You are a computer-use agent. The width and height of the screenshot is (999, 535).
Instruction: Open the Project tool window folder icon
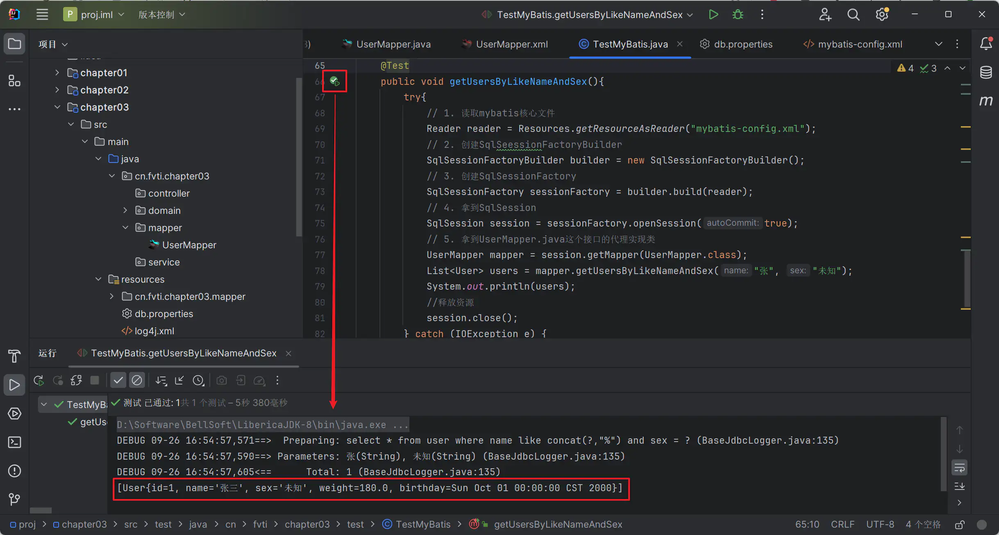point(14,43)
